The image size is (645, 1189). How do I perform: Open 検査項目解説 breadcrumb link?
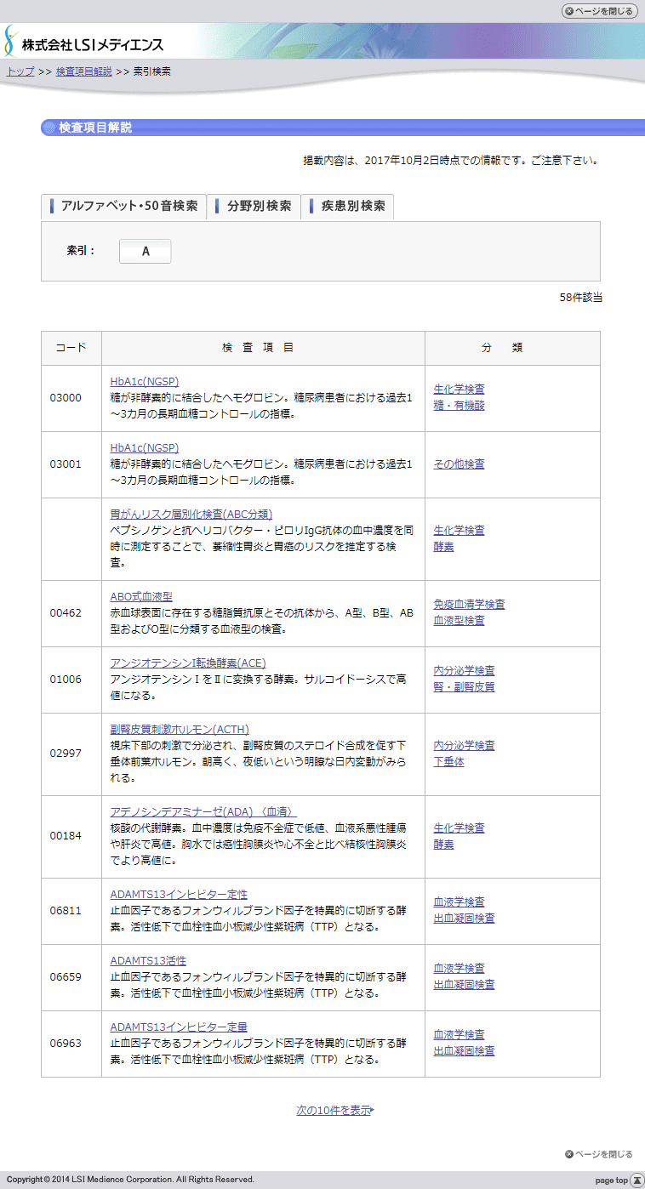pyautogui.click(x=83, y=71)
